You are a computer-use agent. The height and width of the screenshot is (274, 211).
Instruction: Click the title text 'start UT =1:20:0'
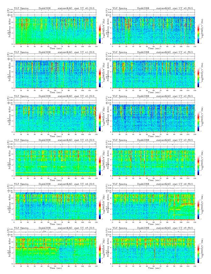point(84,52)
